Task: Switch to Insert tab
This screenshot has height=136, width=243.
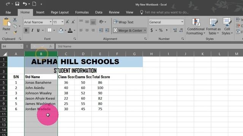Action: pyautogui.click(x=40, y=12)
